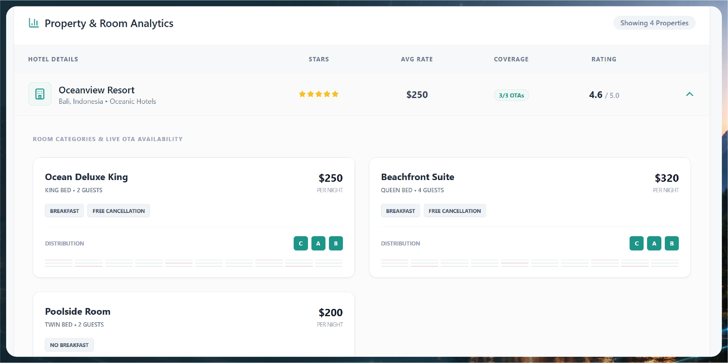Viewport: 728px width, 363px height.
Task: Click OTA badge C on Ocean Deluxe King
Action: (300, 243)
